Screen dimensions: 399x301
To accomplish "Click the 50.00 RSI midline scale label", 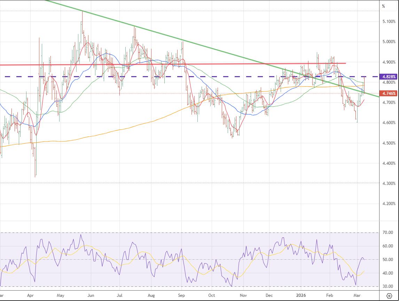I will [388, 260].
